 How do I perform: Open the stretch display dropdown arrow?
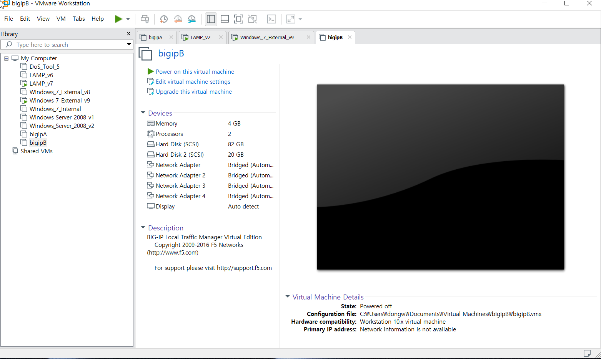[x=300, y=19]
